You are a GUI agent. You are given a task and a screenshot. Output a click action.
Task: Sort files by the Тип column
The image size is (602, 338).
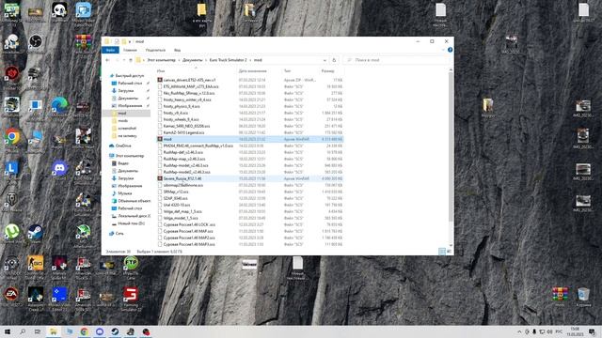click(287, 71)
